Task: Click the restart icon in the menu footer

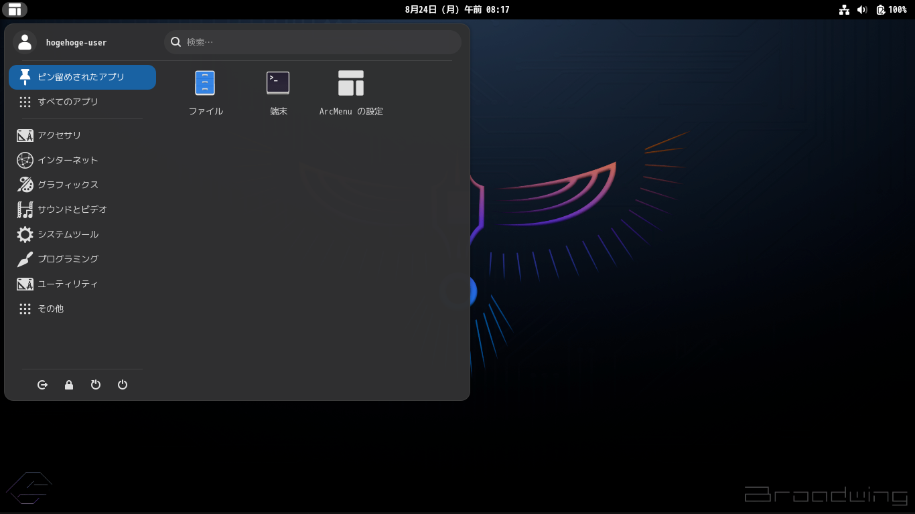Action: pos(96,385)
